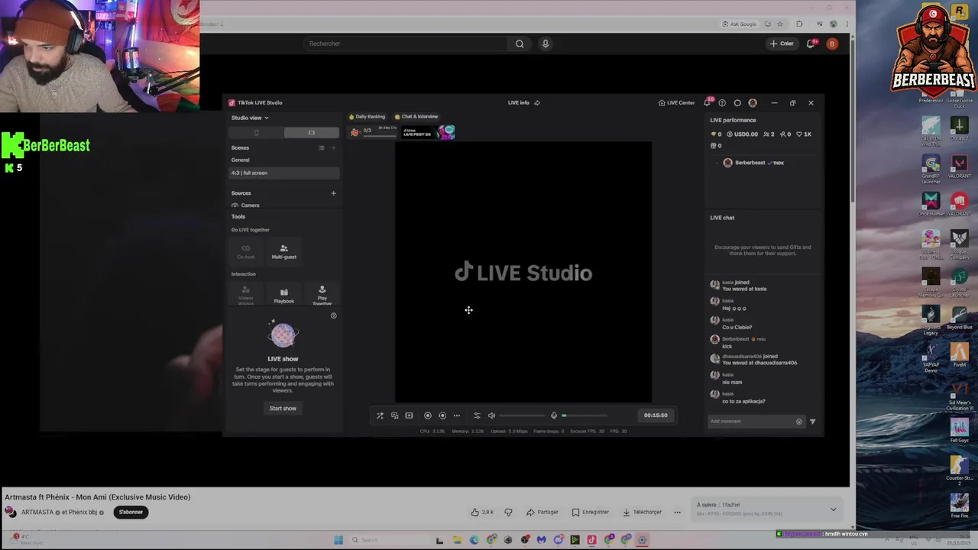Switch to landscape layout toggle
The height and width of the screenshot is (550, 978).
click(312, 133)
